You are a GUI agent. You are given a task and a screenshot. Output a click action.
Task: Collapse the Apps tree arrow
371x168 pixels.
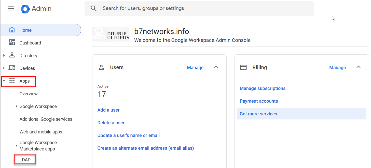tap(4, 81)
